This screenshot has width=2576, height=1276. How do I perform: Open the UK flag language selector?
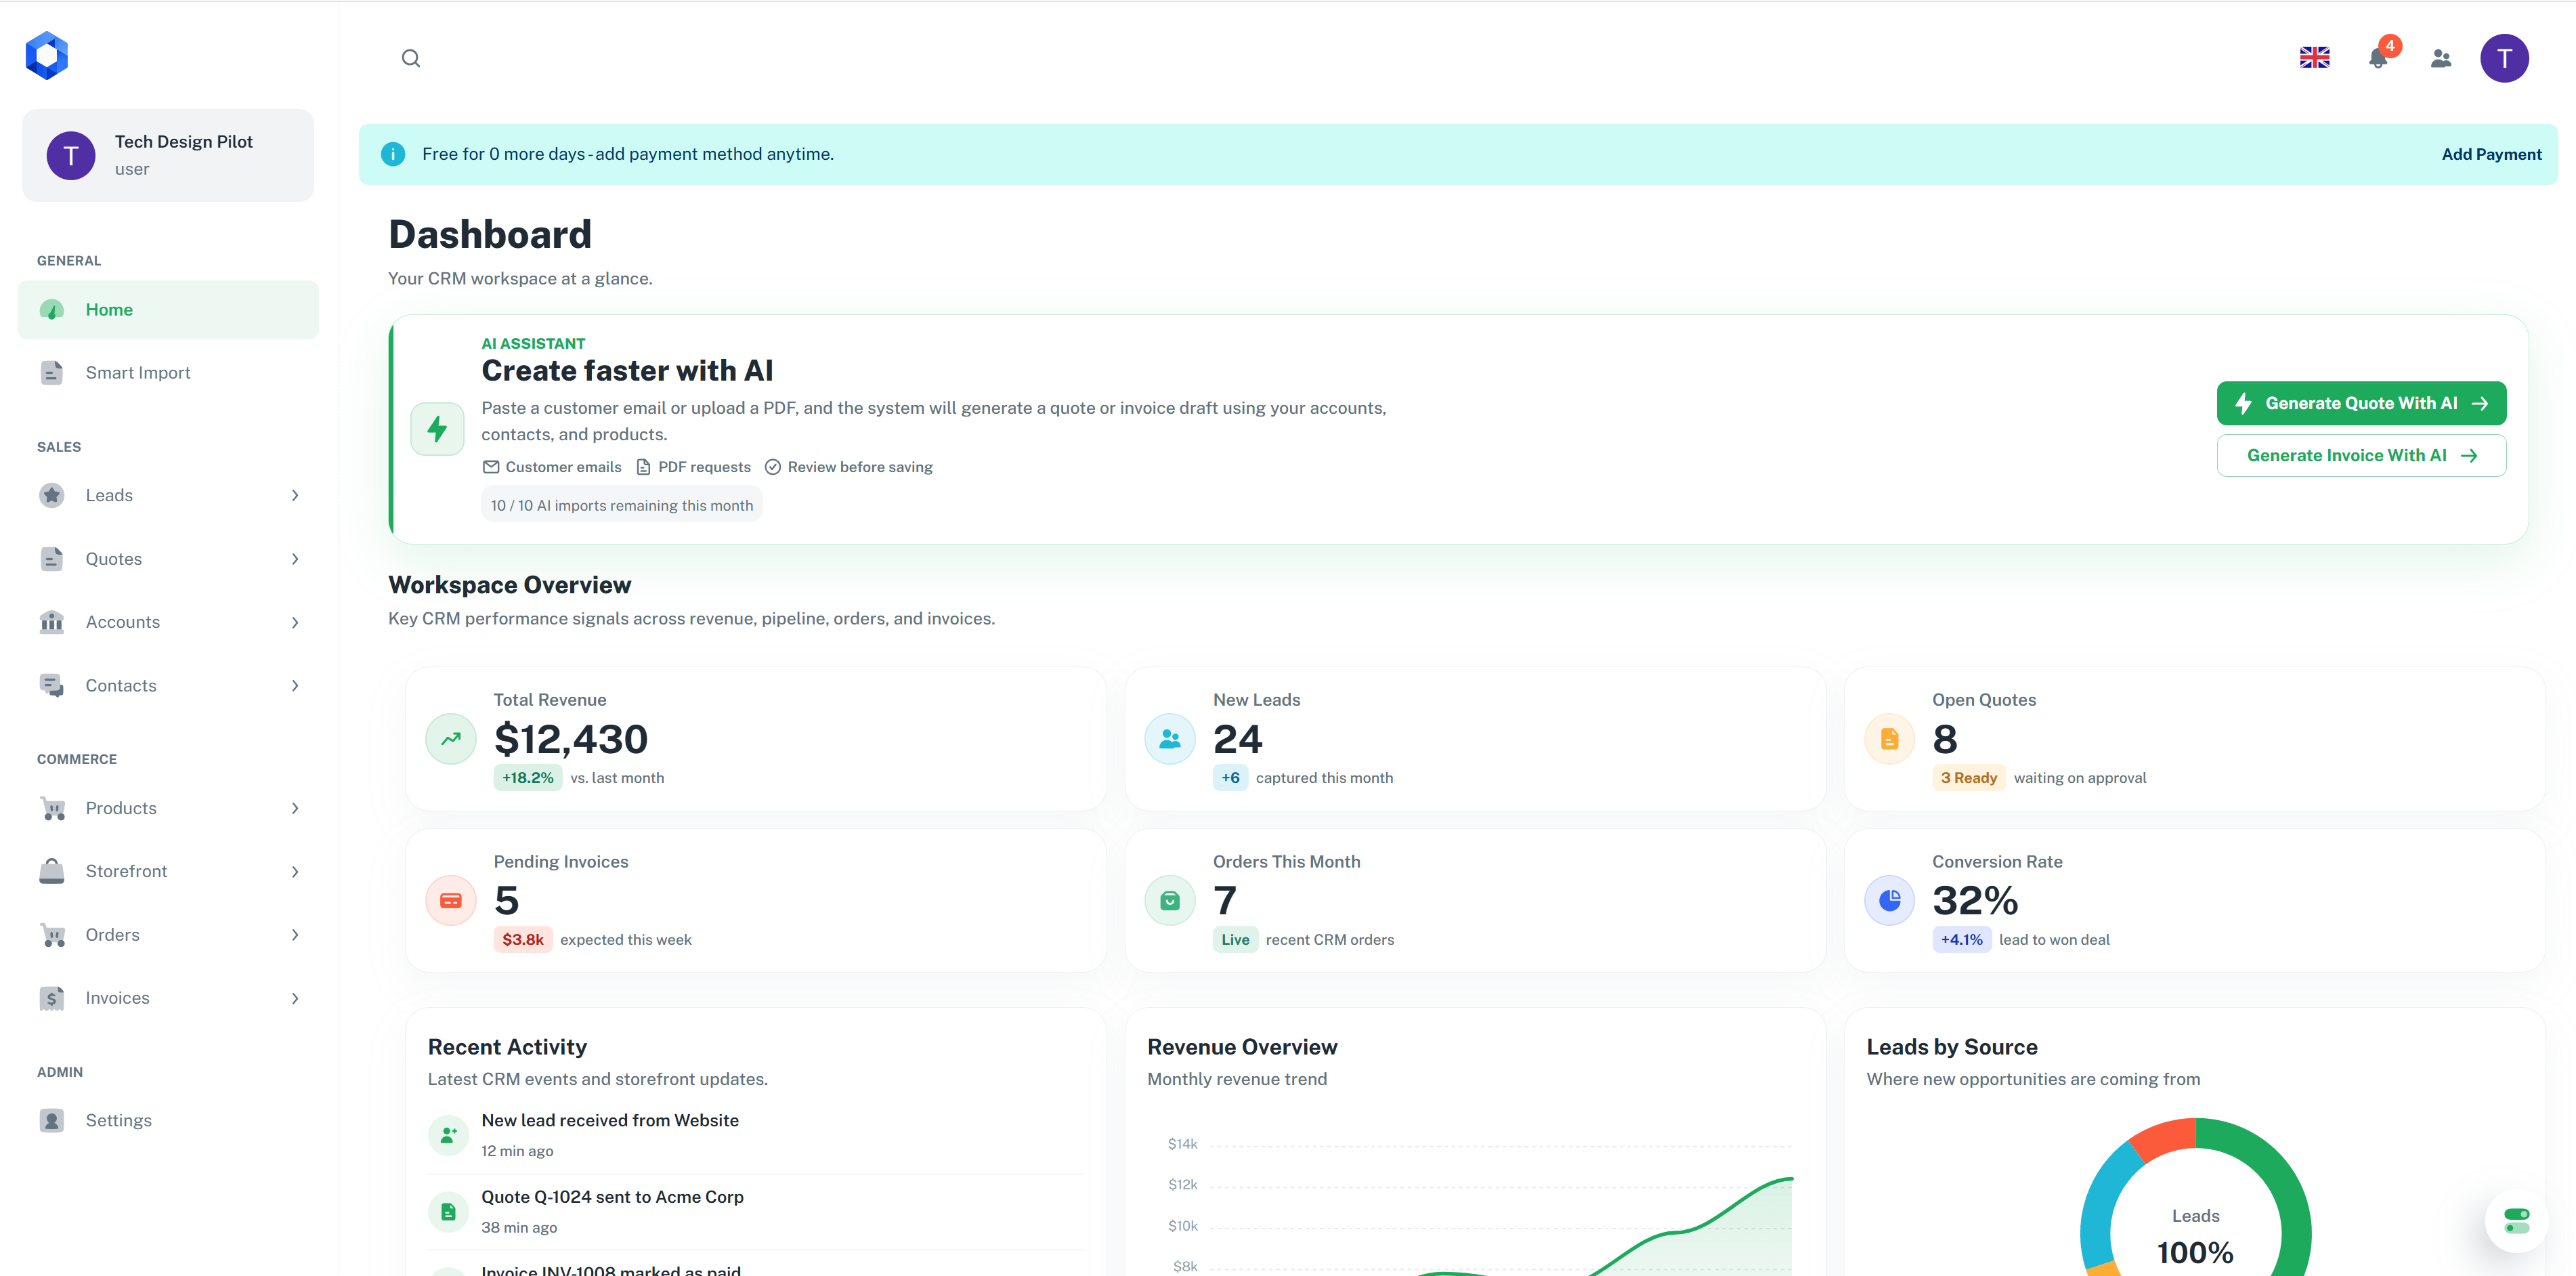(x=2314, y=58)
